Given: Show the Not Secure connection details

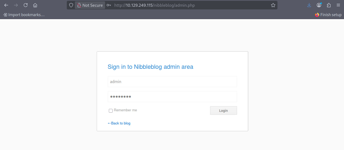Looking at the screenshot, I should coord(90,5).
